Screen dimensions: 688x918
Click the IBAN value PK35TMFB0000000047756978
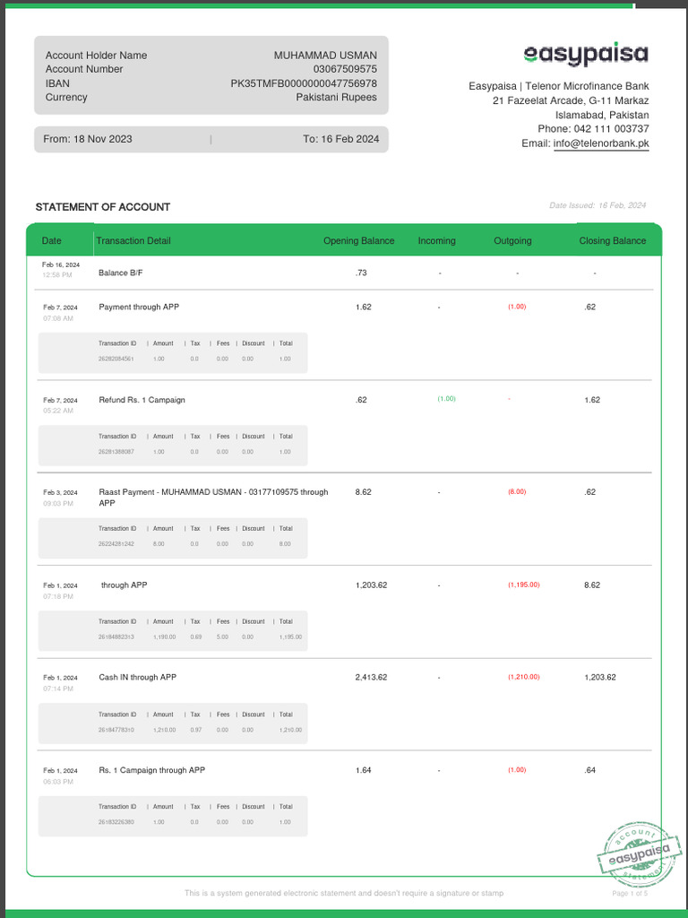304,83
